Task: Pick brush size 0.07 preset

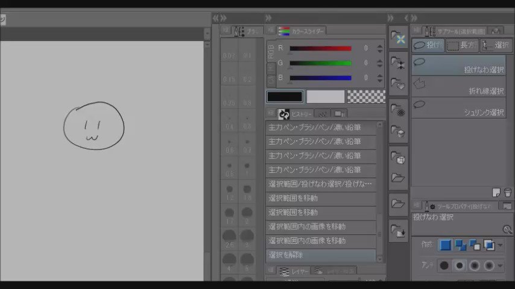Action: pyautogui.click(x=229, y=50)
